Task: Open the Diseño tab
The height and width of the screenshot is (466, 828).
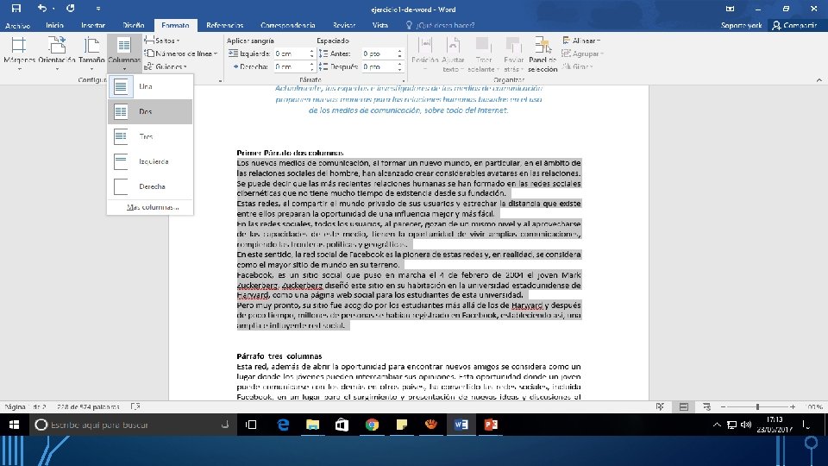Action: (134, 25)
